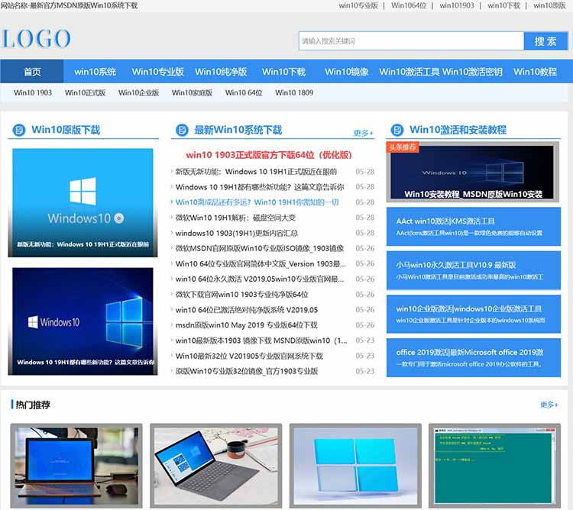Image resolution: width=573 pixels, height=510 pixels.
Task: Open the cyan Windows logo recommended thumbnail
Action: 355,466
